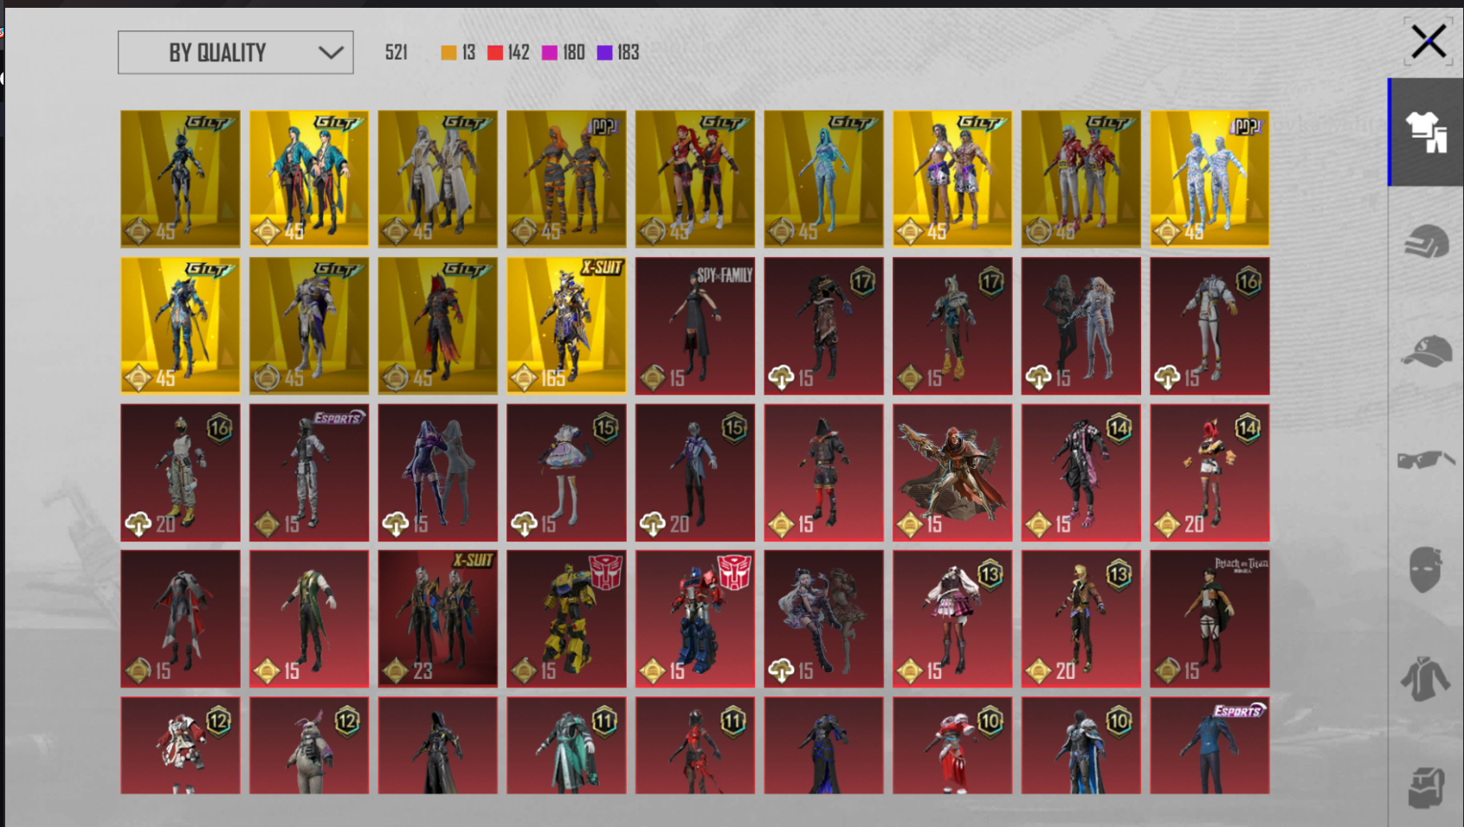Click the count 142 for red quality

(519, 53)
